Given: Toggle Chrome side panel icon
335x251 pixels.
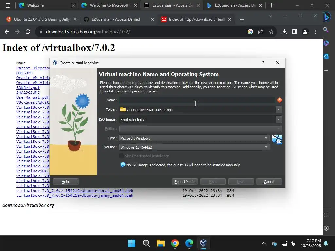Looking at the screenshot, I should (x=295, y=32).
